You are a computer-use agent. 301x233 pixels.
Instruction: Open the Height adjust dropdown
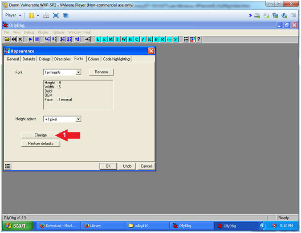click(62, 119)
